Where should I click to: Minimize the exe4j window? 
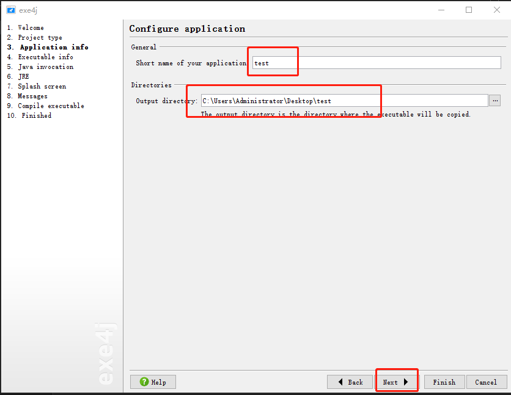tap(441, 10)
